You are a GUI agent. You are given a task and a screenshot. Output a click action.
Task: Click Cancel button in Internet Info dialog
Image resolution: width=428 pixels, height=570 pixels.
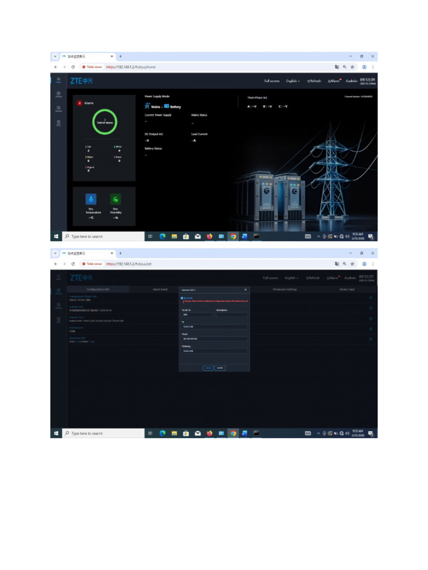pos(208,368)
